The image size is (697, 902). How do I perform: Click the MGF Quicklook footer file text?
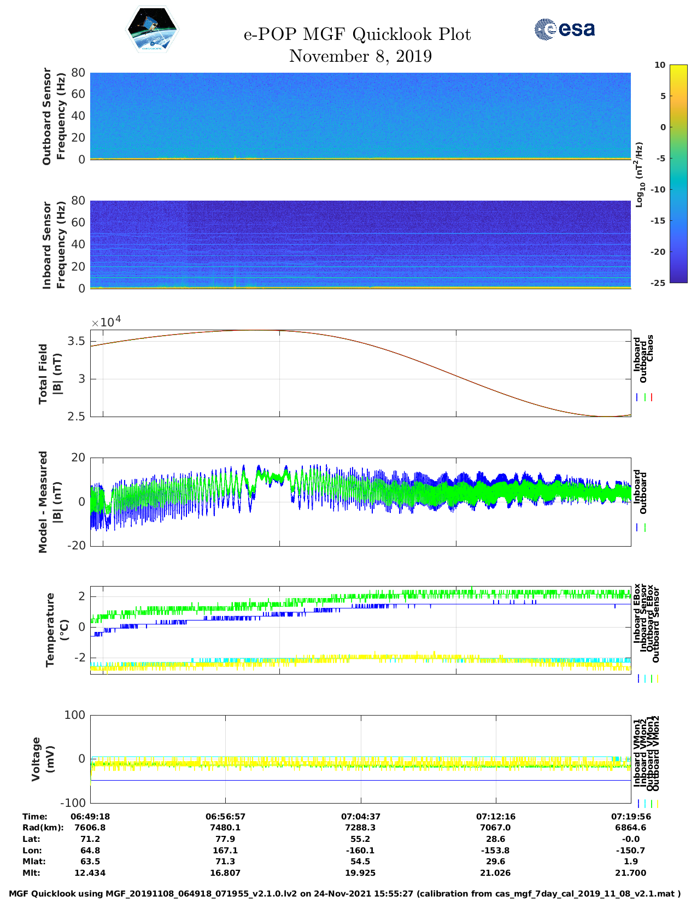pos(345,894)
